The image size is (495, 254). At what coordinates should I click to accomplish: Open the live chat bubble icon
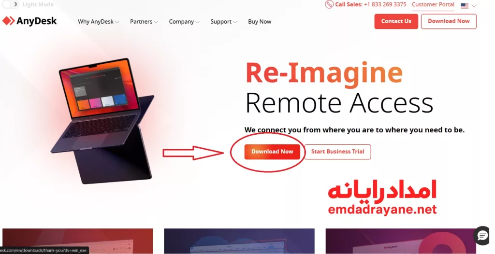(x=482, y=235)
